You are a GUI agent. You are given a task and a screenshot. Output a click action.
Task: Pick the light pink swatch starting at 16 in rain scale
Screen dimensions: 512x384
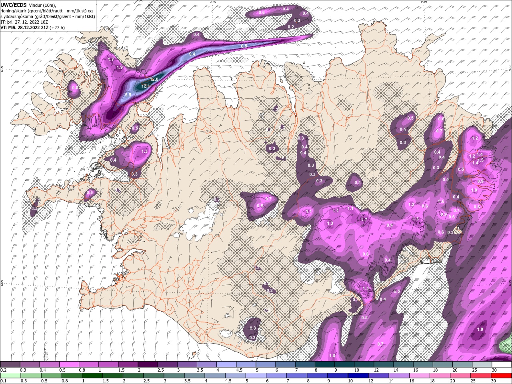coord(419,375)
